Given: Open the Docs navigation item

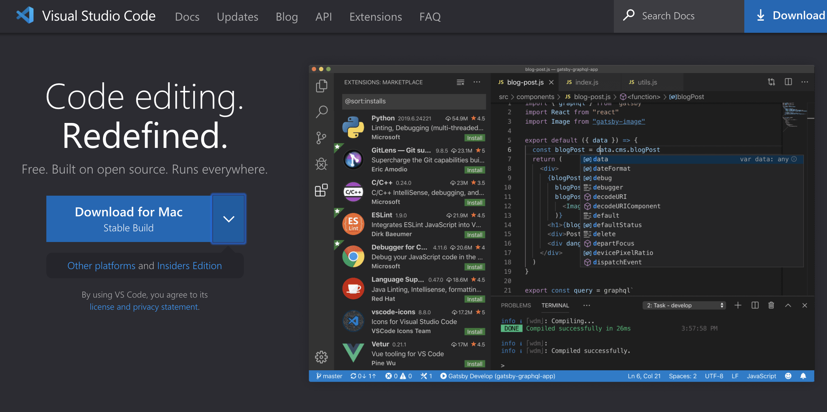Looking at the screenshot, I should (x=187, y=16).
